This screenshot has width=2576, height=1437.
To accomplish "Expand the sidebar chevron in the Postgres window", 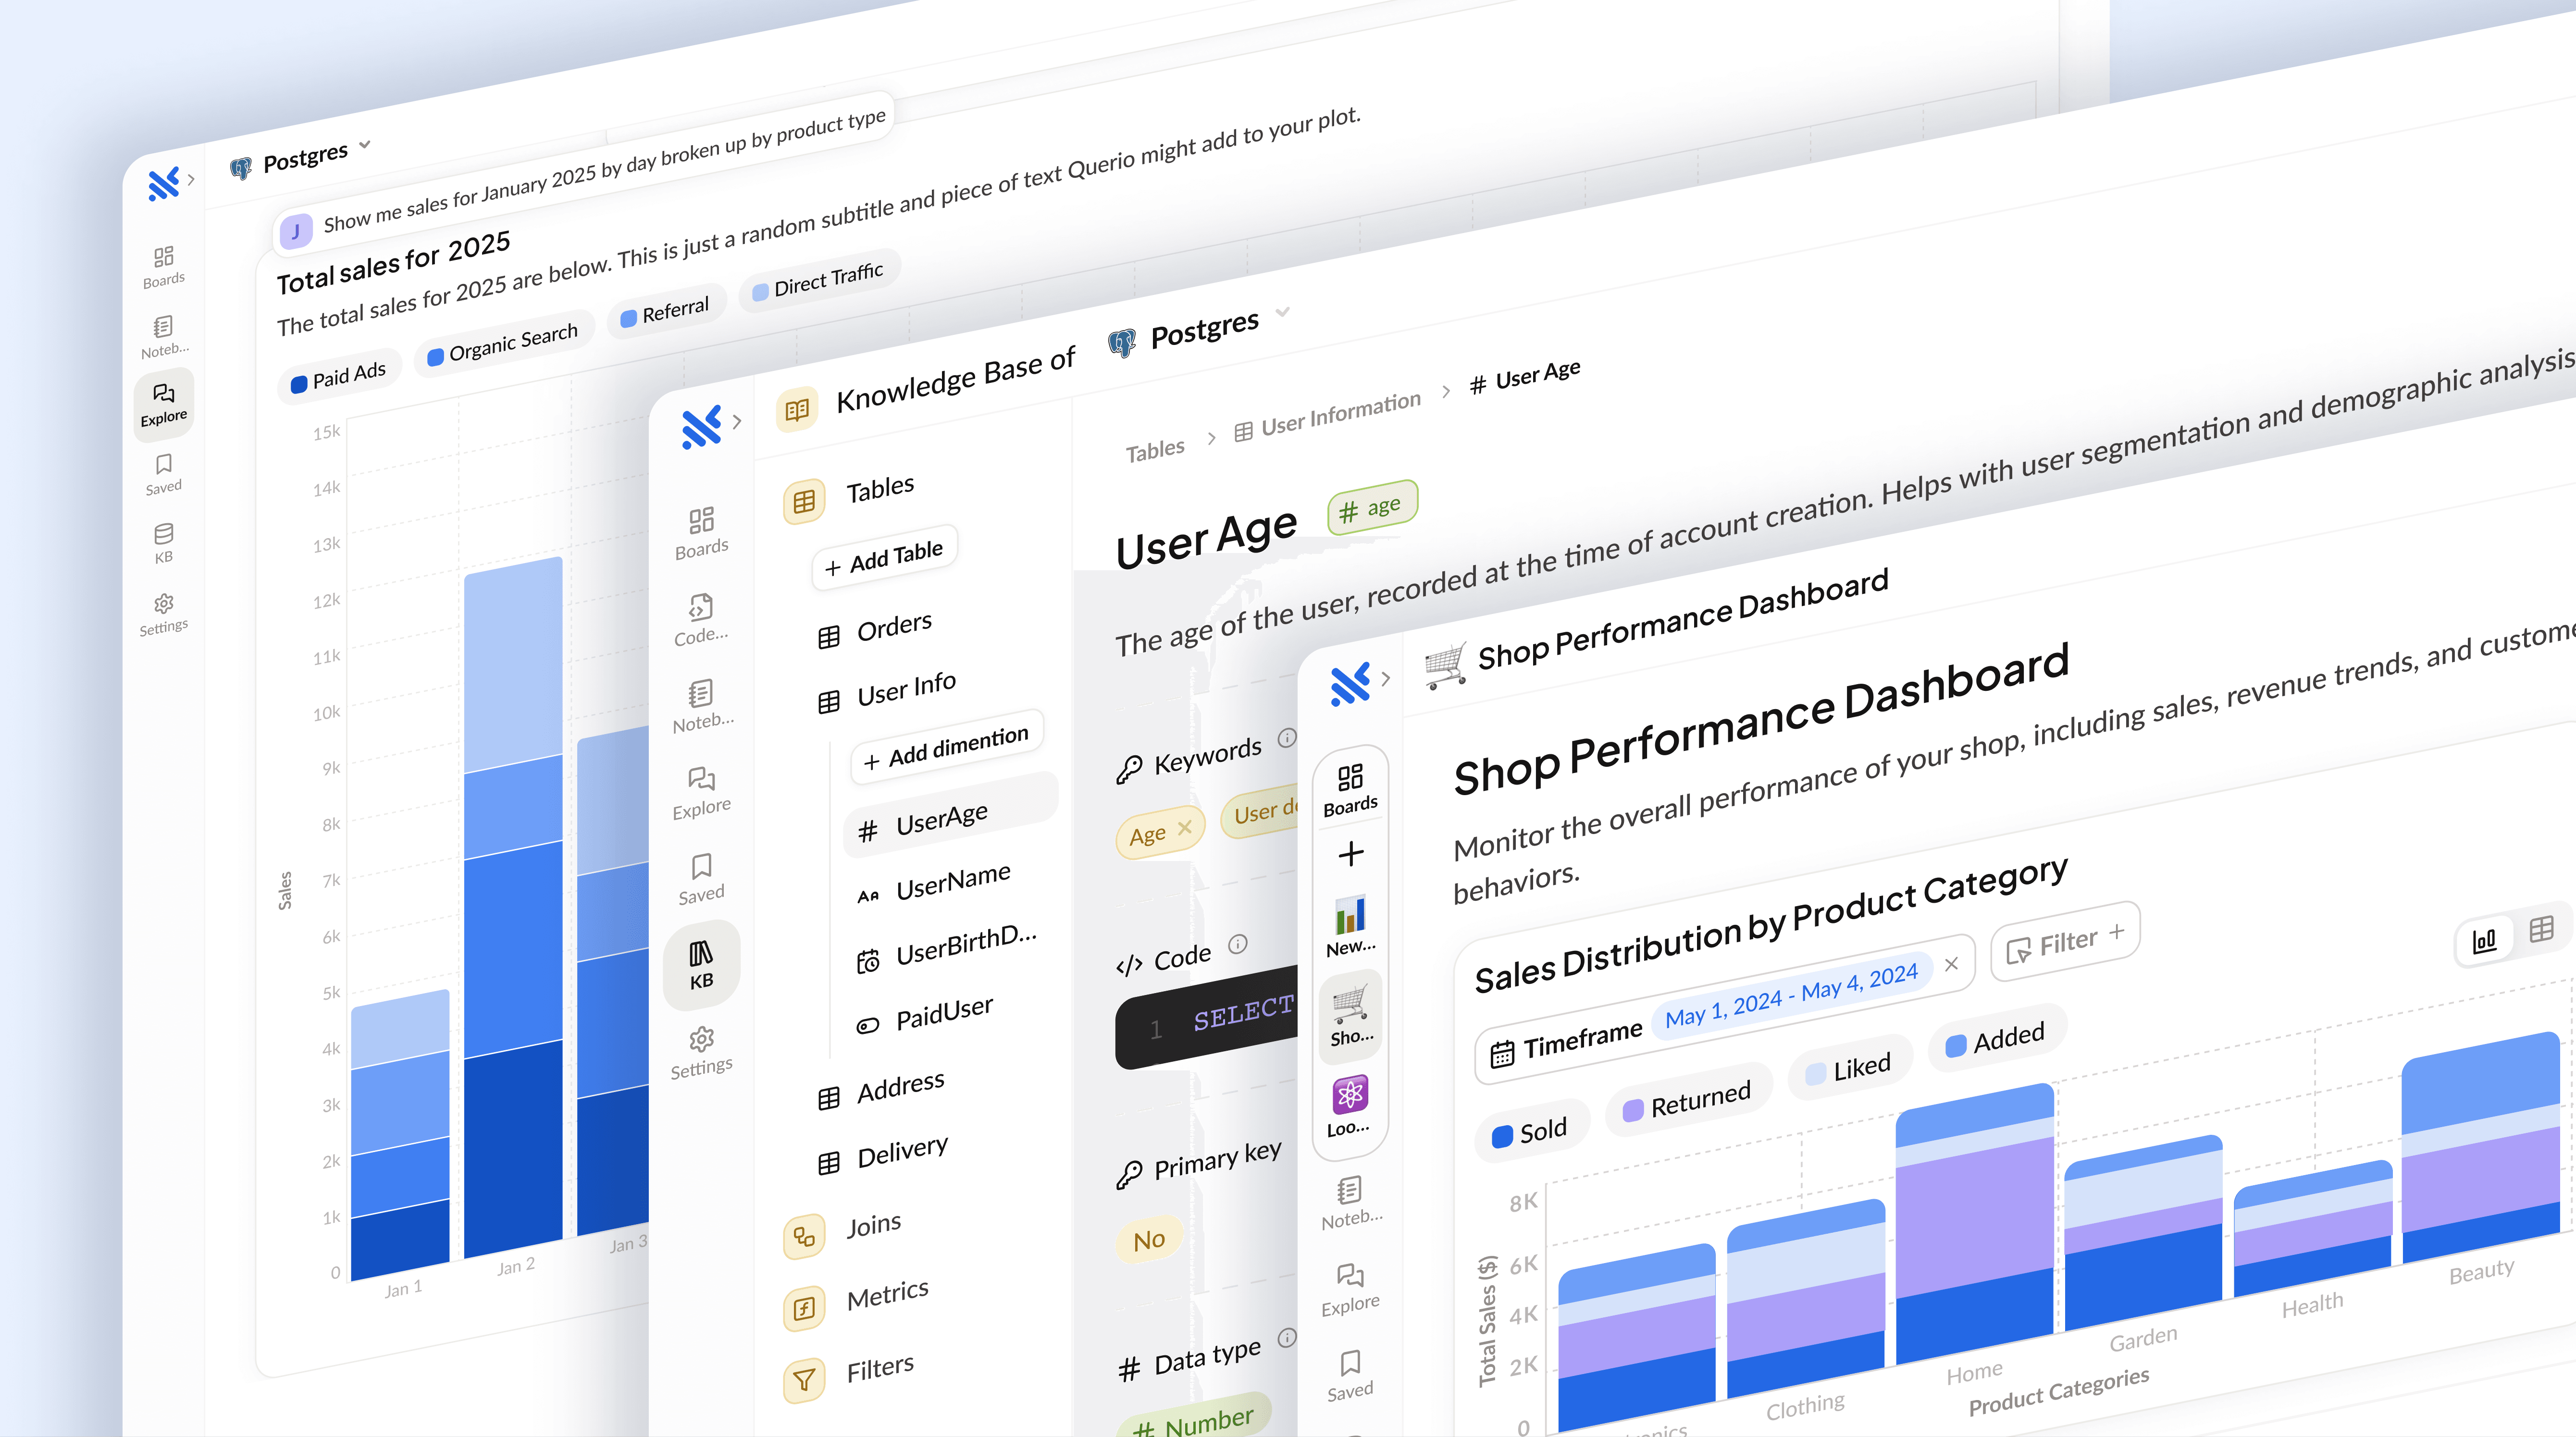I will coord(191,180).
